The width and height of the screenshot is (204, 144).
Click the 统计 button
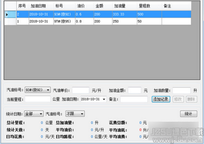tap(188, 114)
